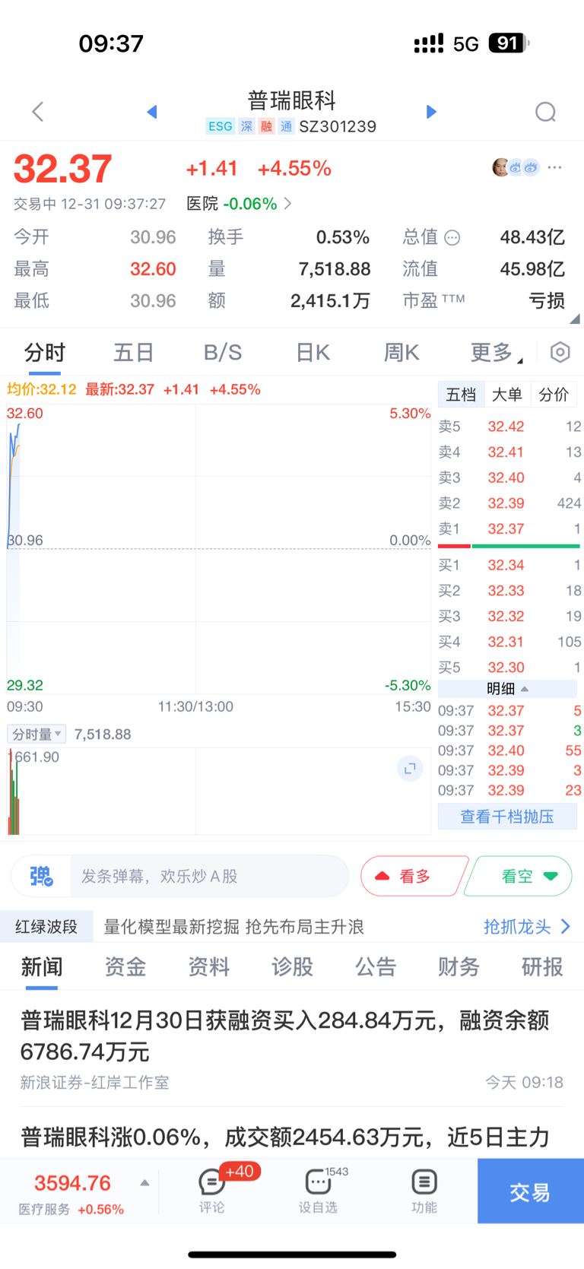Open news about 融资买入284.84万元

(292, 1049)
